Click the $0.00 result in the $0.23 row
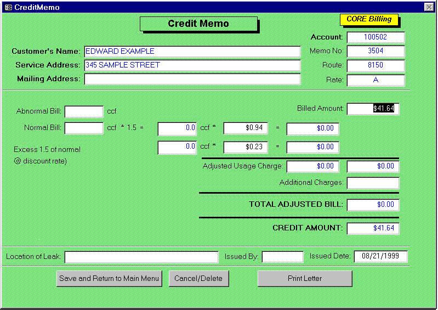Screen dimensions: 438x310 pos(312,147)
